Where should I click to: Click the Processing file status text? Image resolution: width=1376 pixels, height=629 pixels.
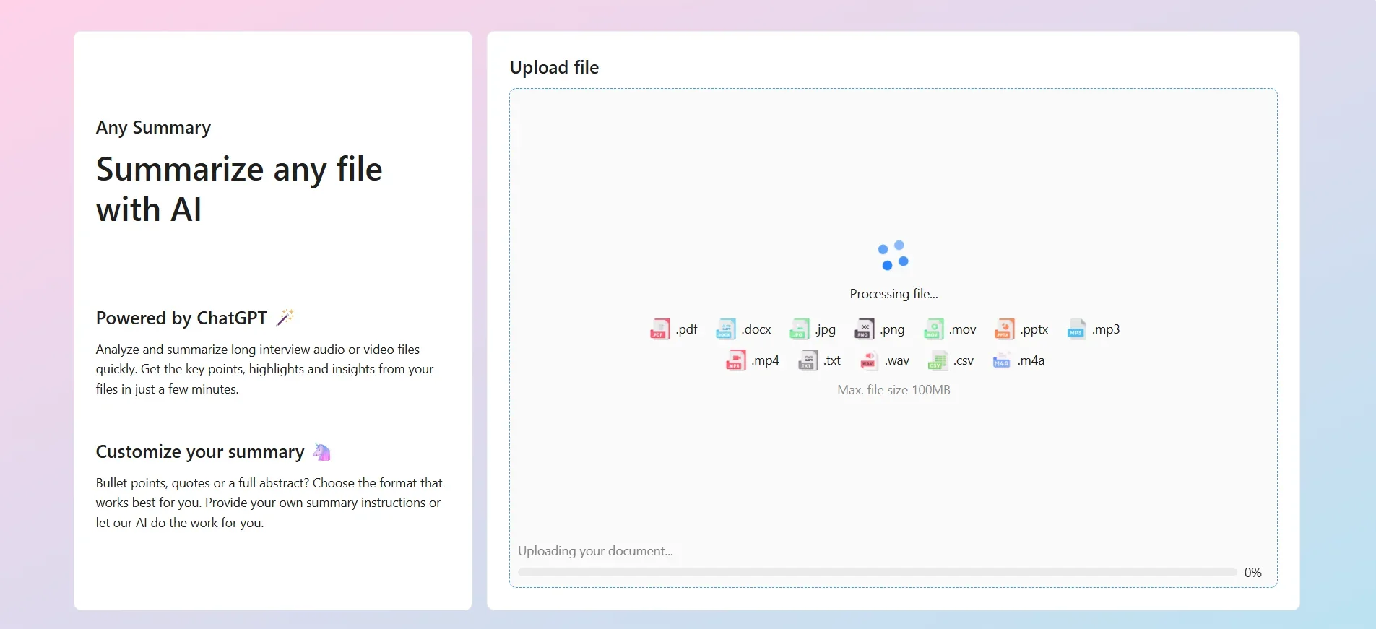893,294
